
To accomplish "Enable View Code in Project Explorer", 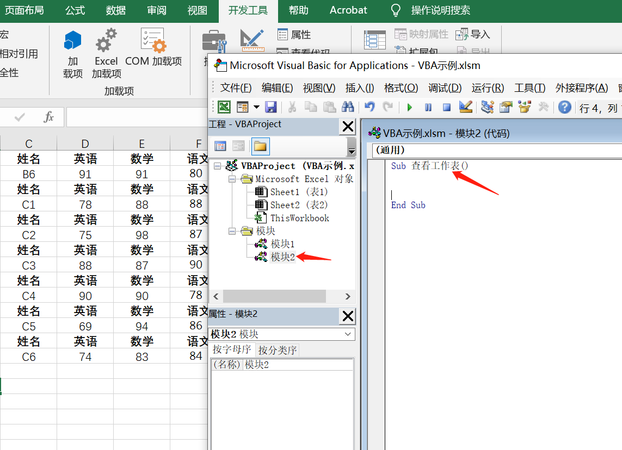I will (x=220, y=146).
